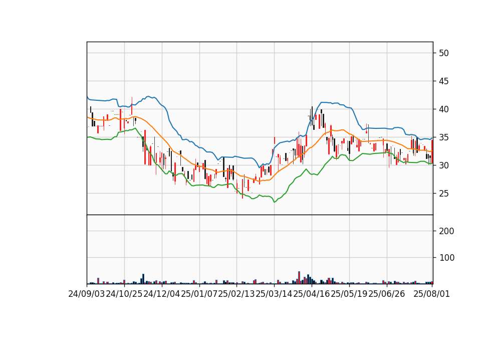This screenshot has width=481, height=346.
Task: Click the 24/10/25 date label
Action: point(124,294)
